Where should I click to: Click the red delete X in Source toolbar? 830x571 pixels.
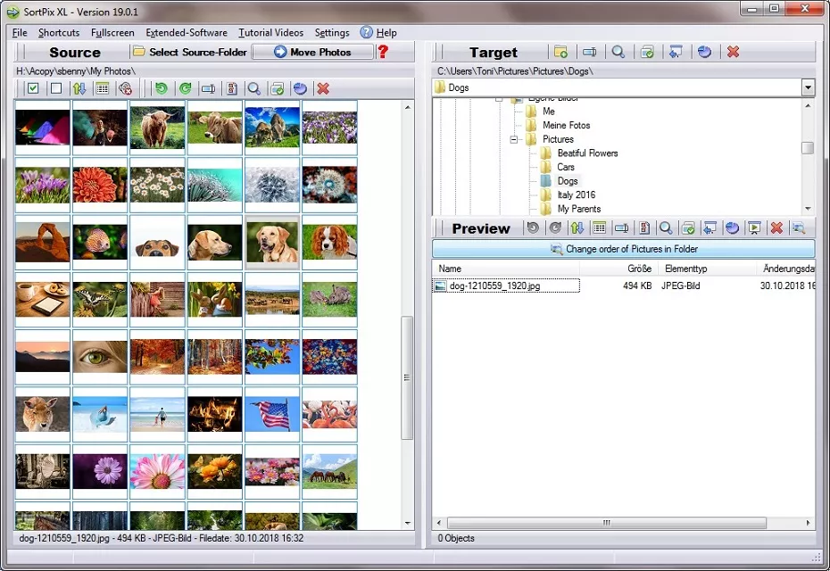click(x=323, y=88)
